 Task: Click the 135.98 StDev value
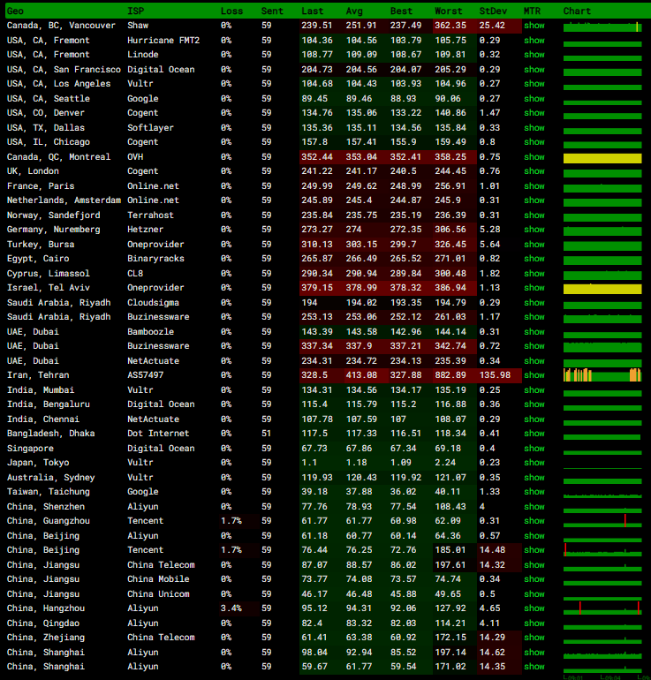495,375
